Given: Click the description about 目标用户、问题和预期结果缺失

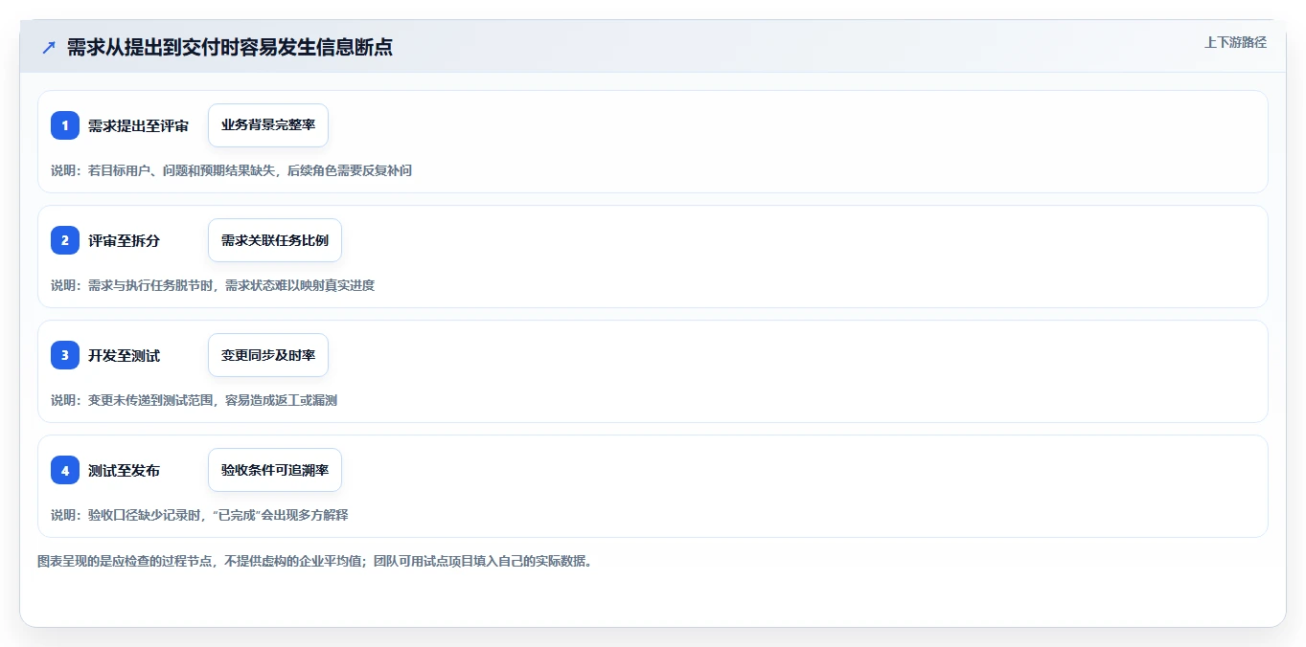Looking at the screenshot, I should click(x=231, y=170).
